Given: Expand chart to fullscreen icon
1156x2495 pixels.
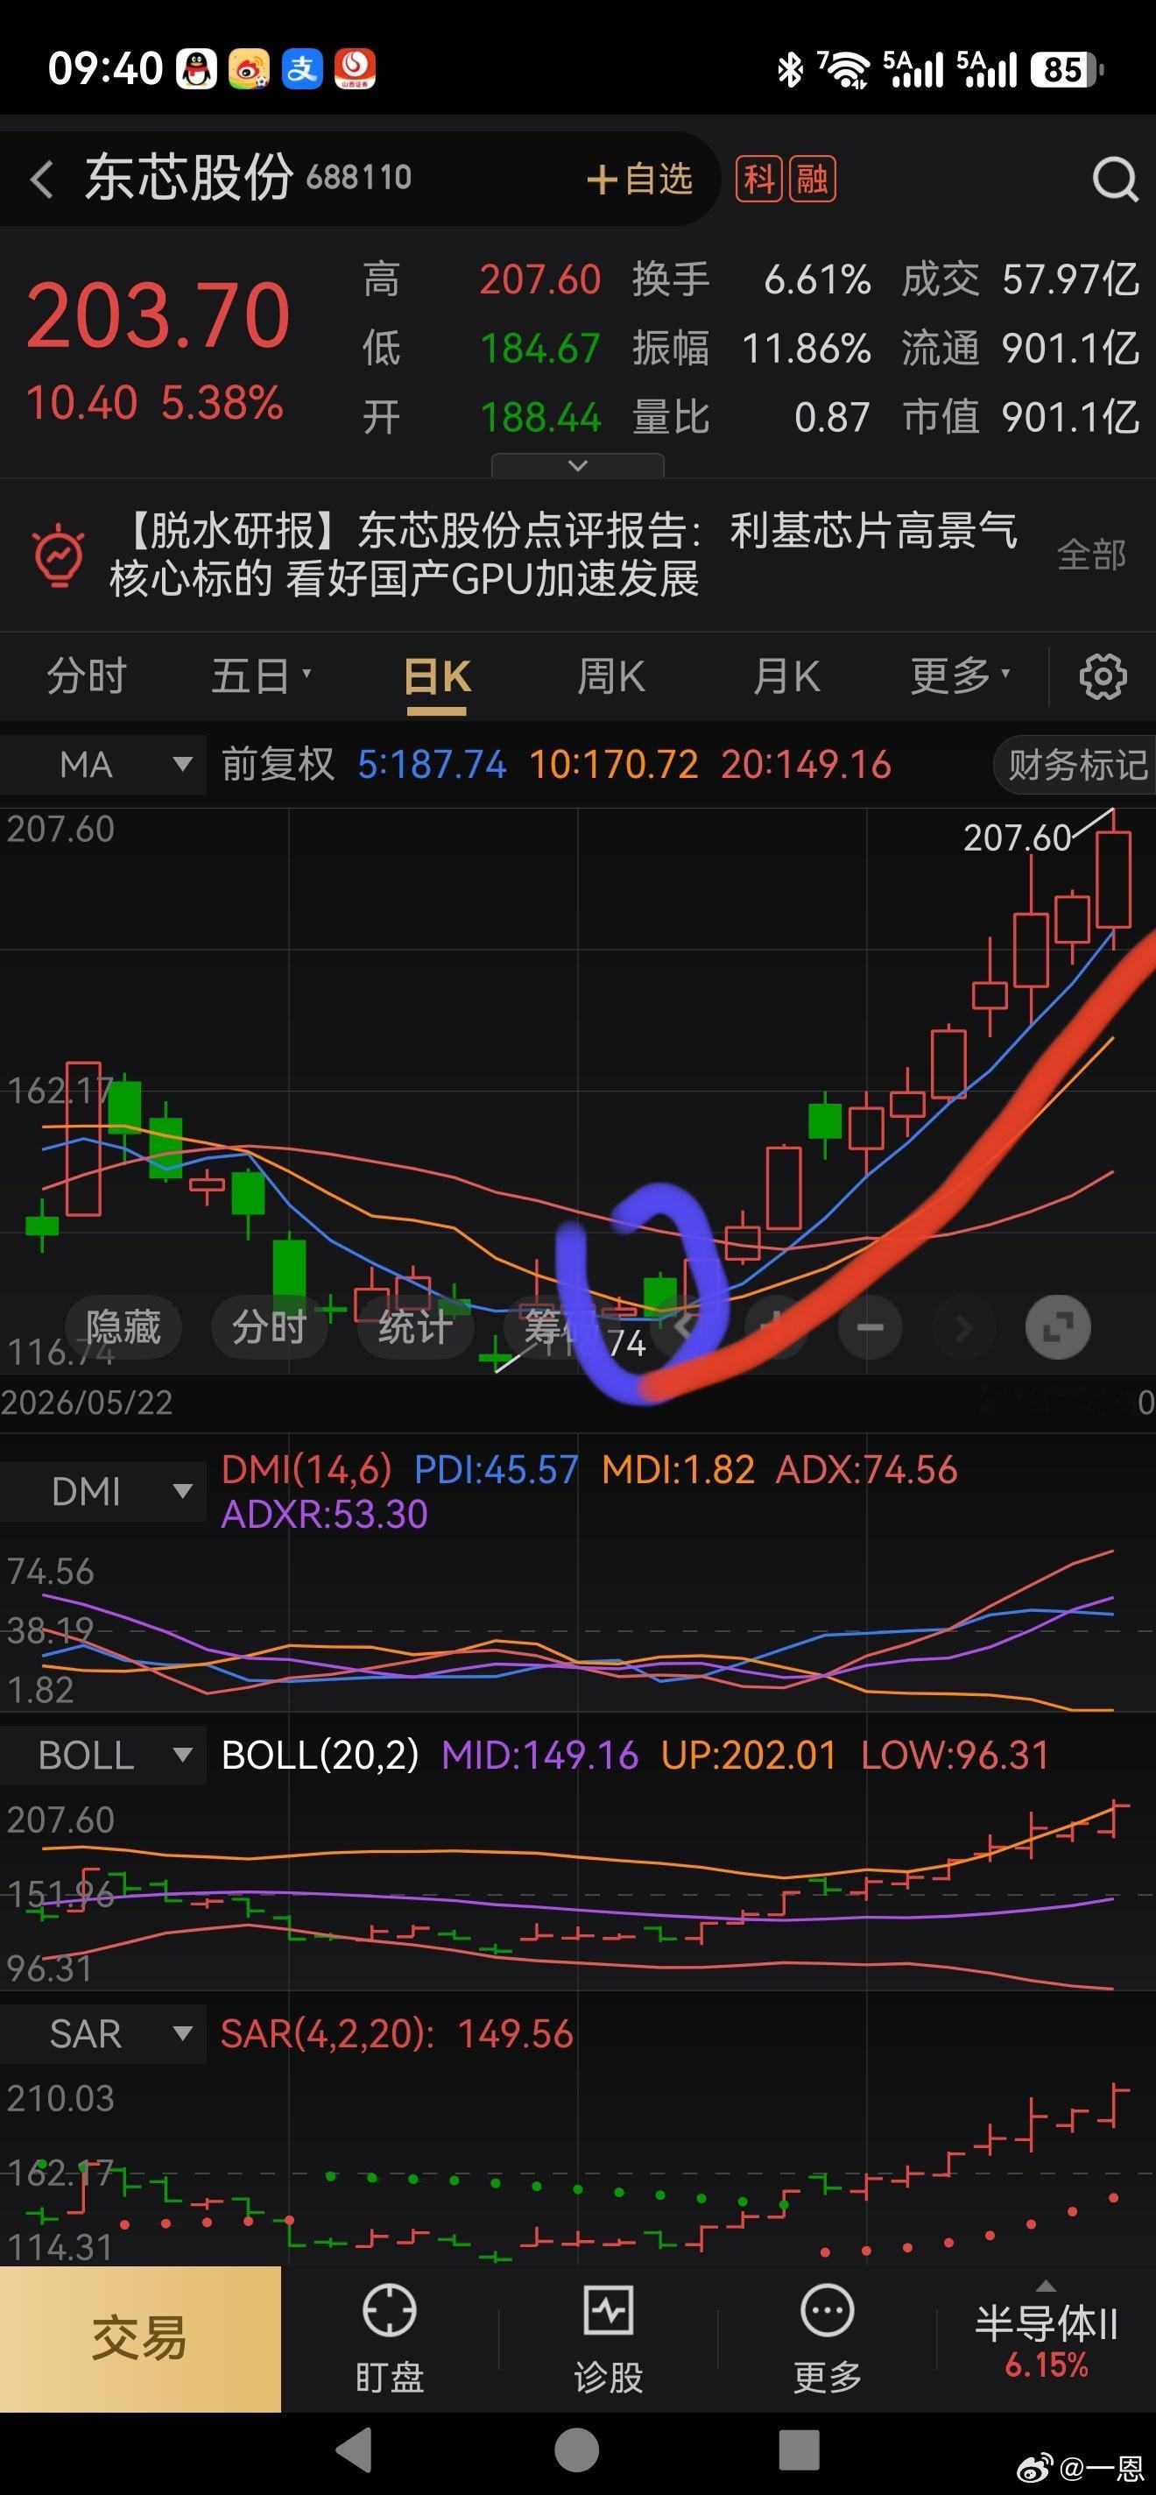Looking at the screenshot, I should click(x=1057, y=1327).
